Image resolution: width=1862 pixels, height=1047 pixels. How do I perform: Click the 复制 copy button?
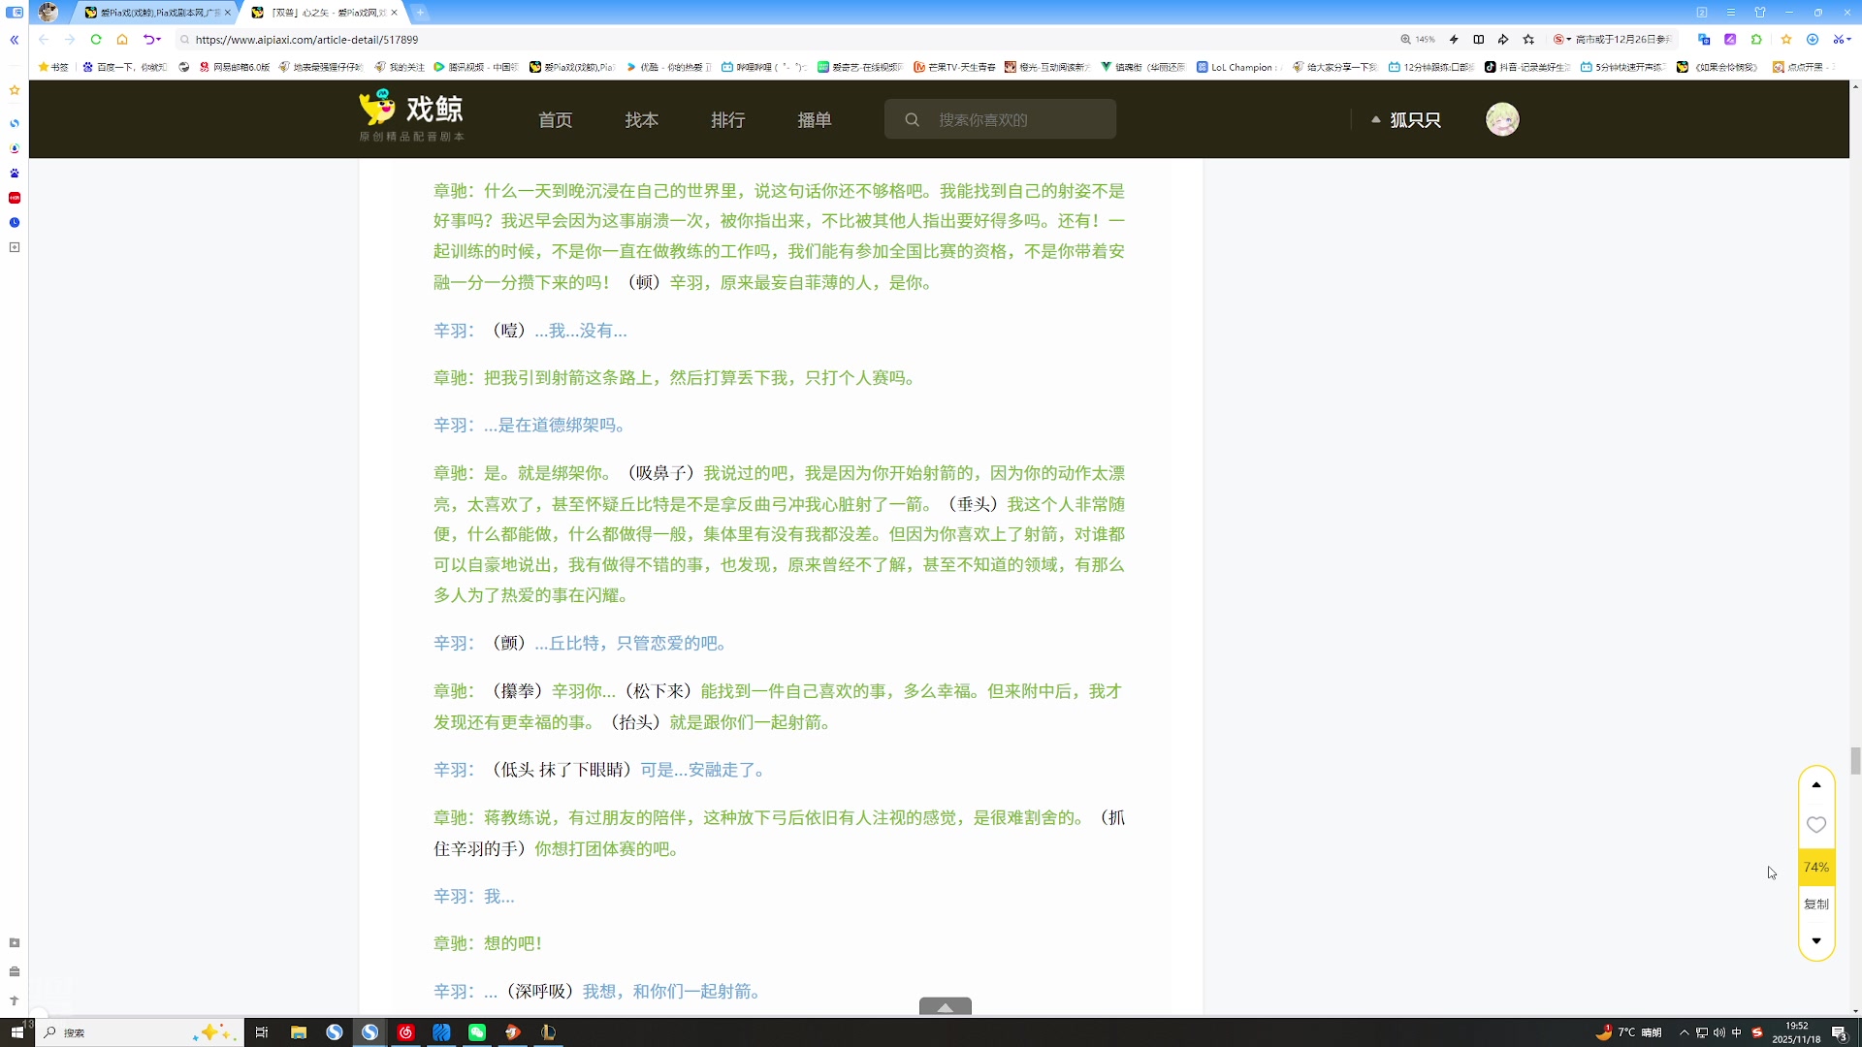(1815, 904)
